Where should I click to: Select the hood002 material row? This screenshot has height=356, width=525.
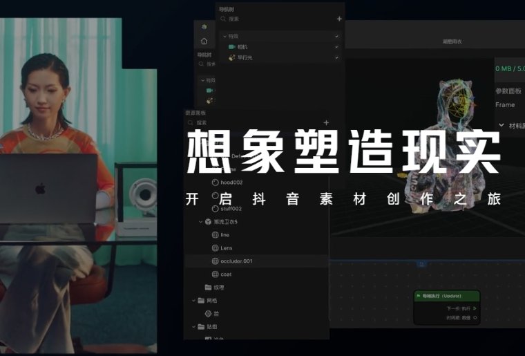coord(256,182)
